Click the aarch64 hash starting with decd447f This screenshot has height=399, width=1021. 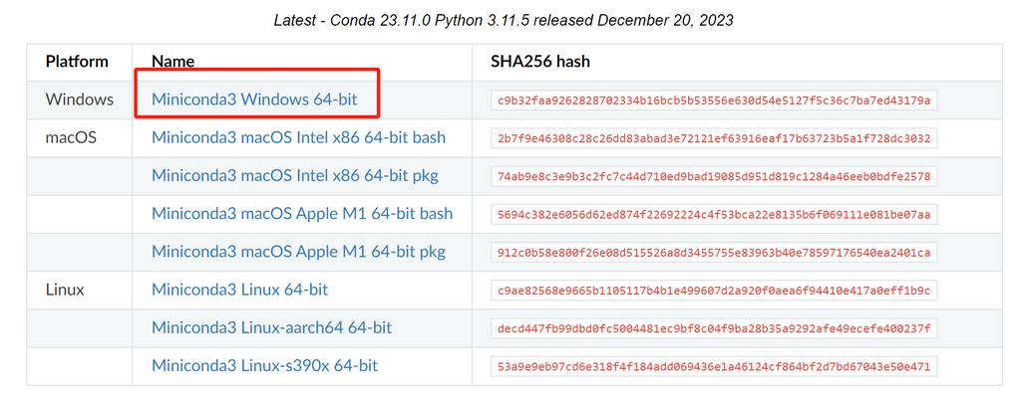pos(714,328)
